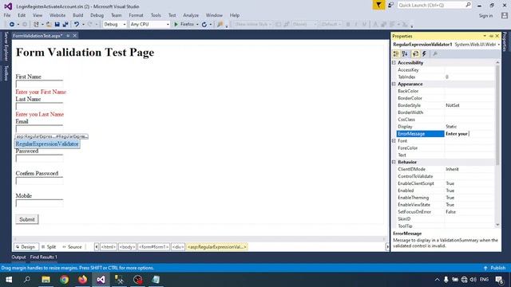Click the Save All toolbar icon

coord(65,25)
